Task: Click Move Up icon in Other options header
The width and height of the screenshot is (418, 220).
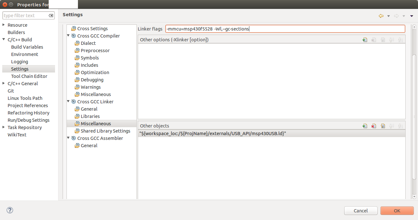Action: tap(392, 40)
